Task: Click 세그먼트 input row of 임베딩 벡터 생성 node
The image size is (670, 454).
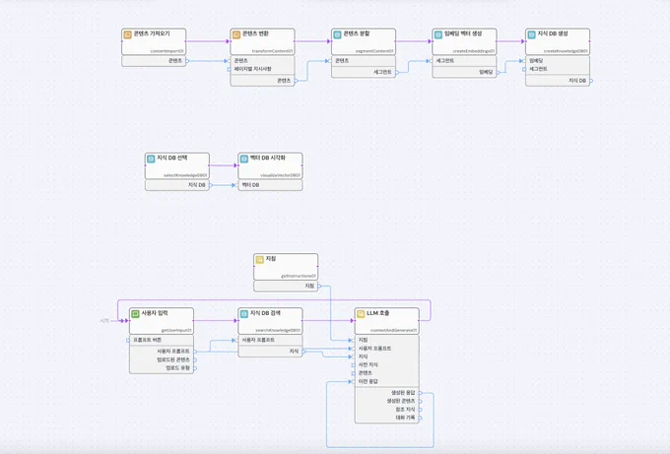Action: point(464,61)
